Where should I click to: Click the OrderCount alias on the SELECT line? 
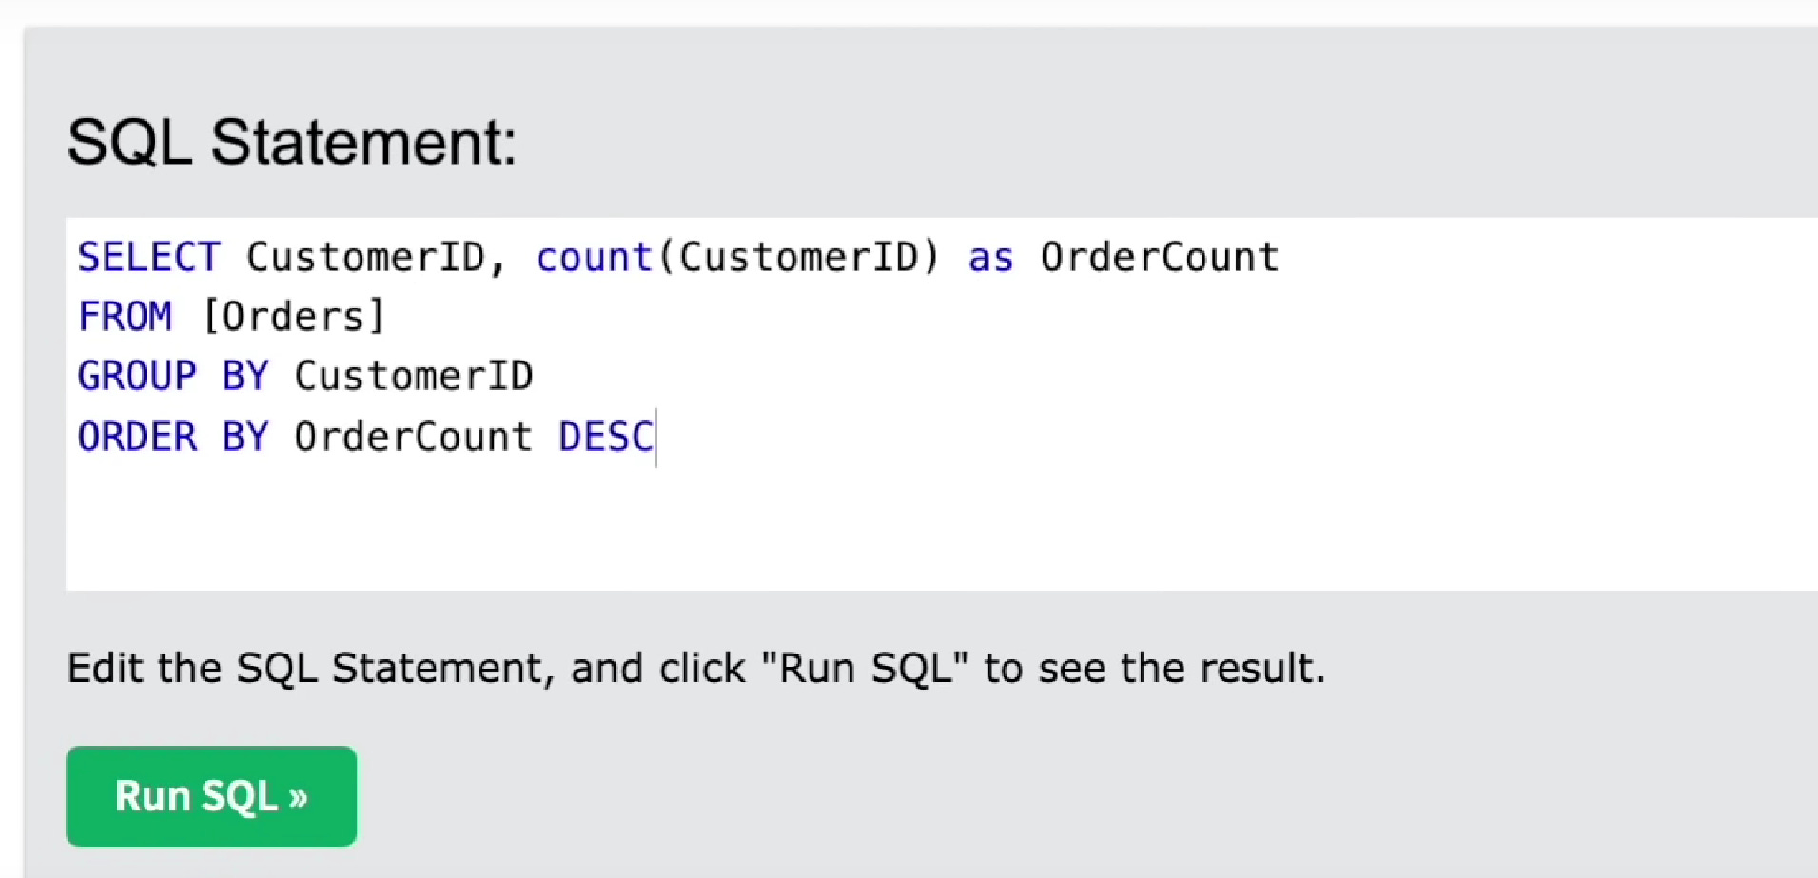pyautogui.click(x=1159, y=256)
